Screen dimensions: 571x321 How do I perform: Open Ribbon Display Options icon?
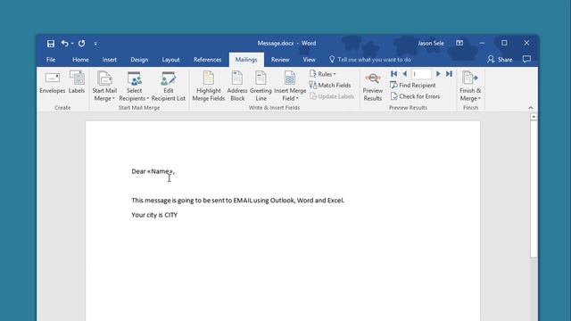pos(459,43)
